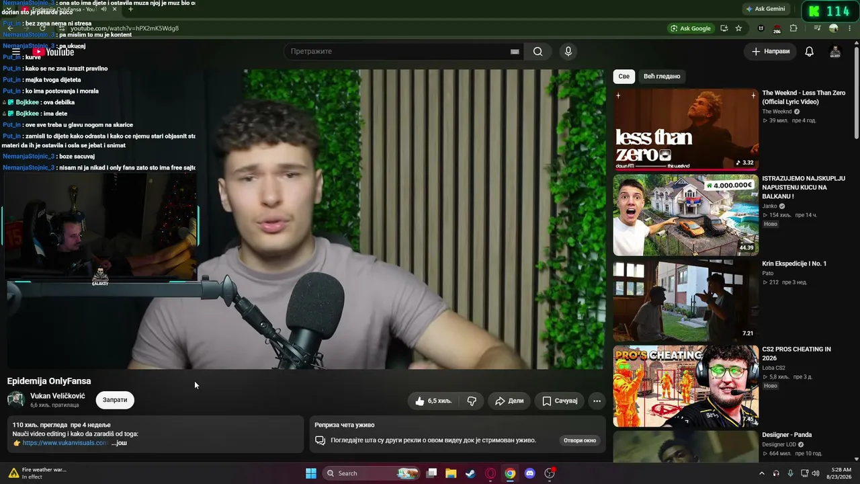The image size is (860, 484).
Task: Launch Steam from the taskbar
Action: coord(470,473)
